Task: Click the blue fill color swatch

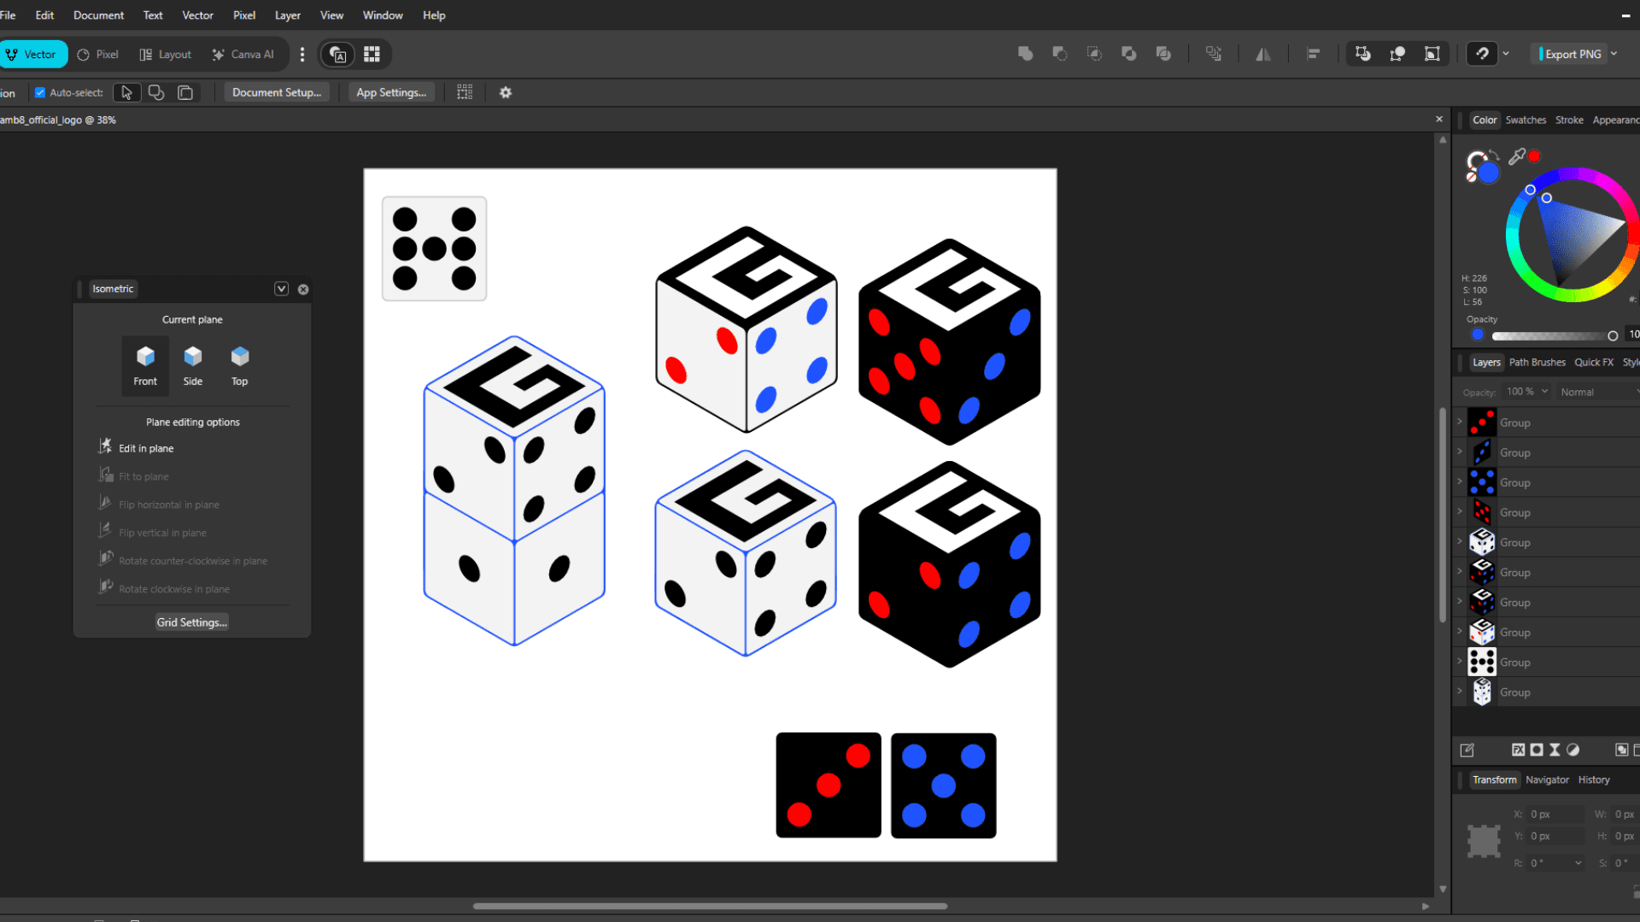Action: tap(1489, 172)
